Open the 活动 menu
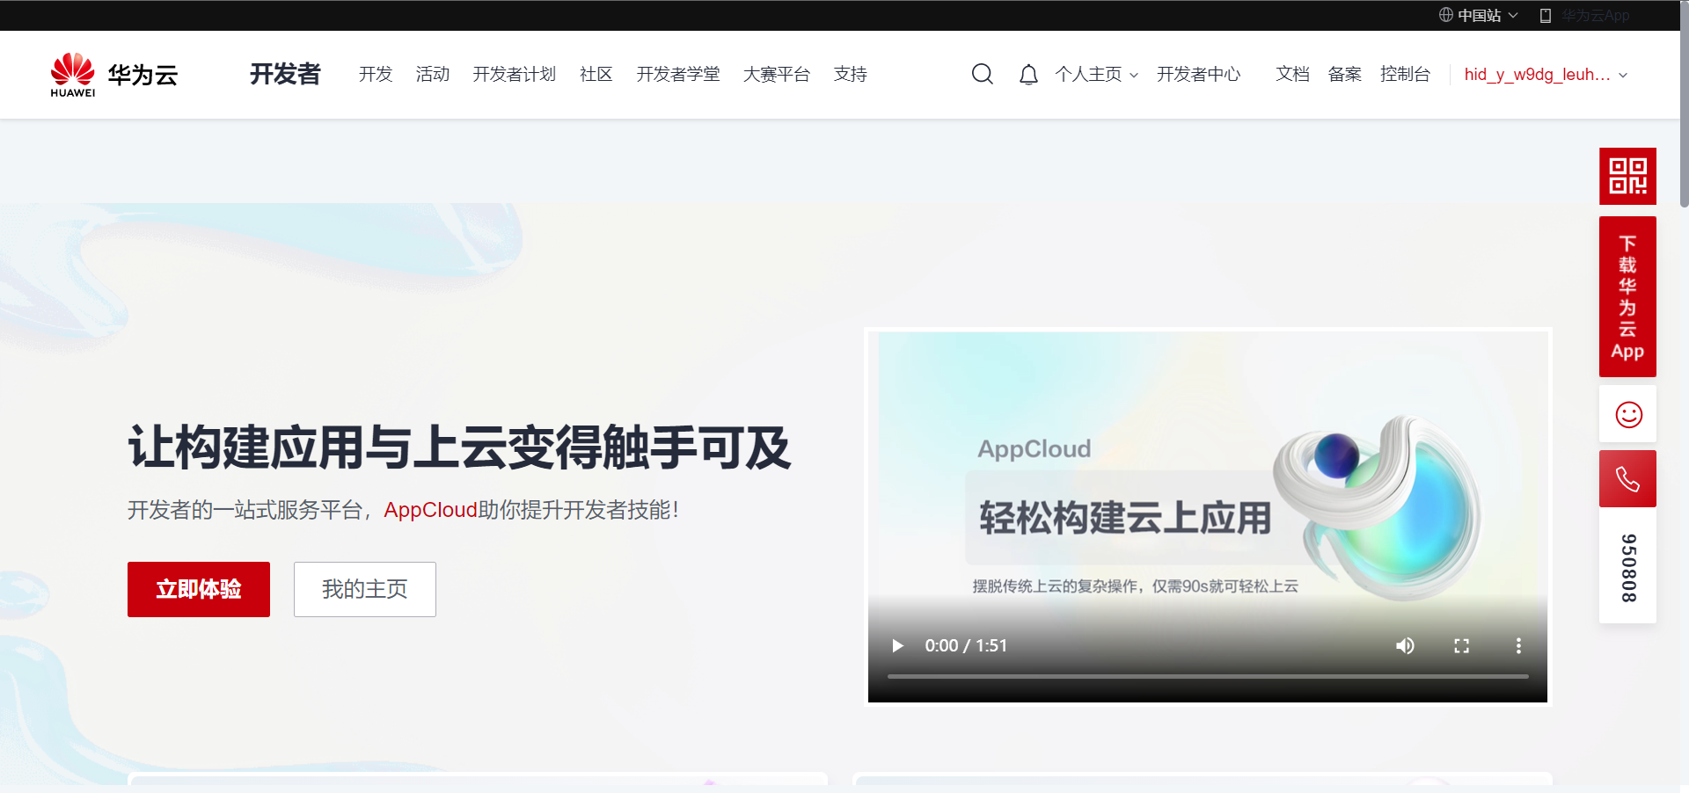1689x793 pixels. pyautogui.click(x=433, y=75)
